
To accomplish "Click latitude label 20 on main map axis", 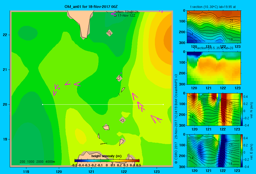I will (x=5, y=104).
